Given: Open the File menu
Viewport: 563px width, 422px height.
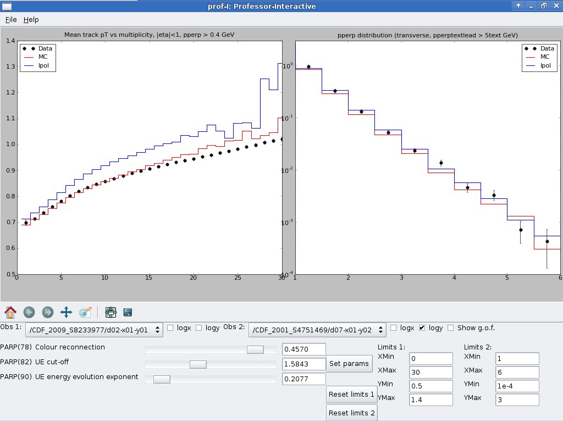Looking at the screenshot, I should (x=11, y=19).
